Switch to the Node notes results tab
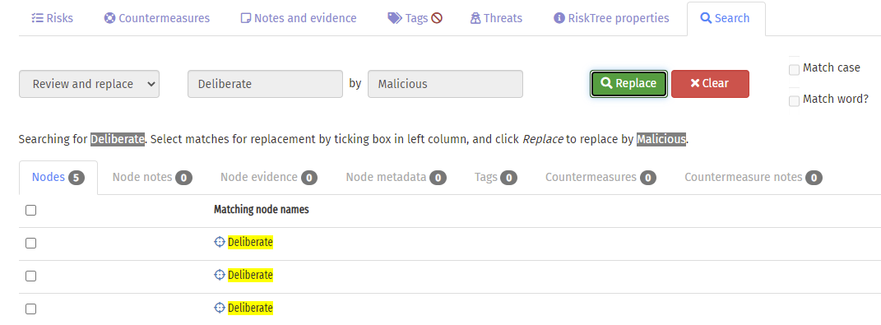Image resolution: width=881 pixels, height=325 pixels. [152, 177]
